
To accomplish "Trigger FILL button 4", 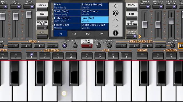I will 126,56.
